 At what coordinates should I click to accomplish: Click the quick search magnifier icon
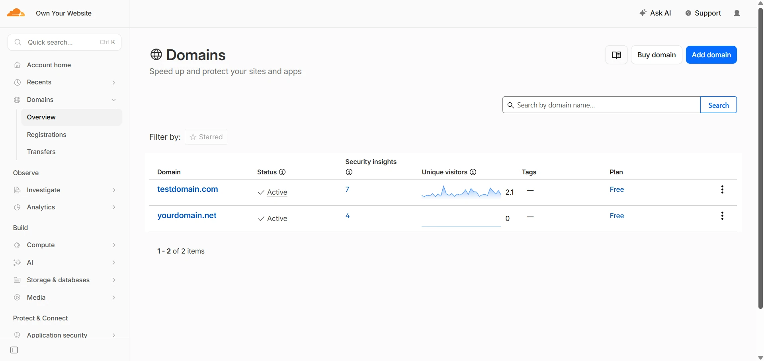click(x=18, y=42)
